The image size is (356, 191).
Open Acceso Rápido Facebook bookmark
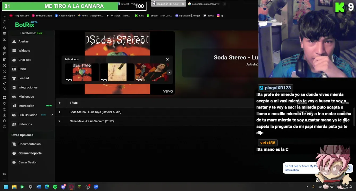tap(65, 16)
